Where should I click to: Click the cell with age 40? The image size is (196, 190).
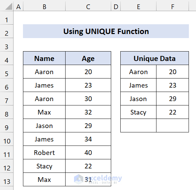[x=88, y=153]
